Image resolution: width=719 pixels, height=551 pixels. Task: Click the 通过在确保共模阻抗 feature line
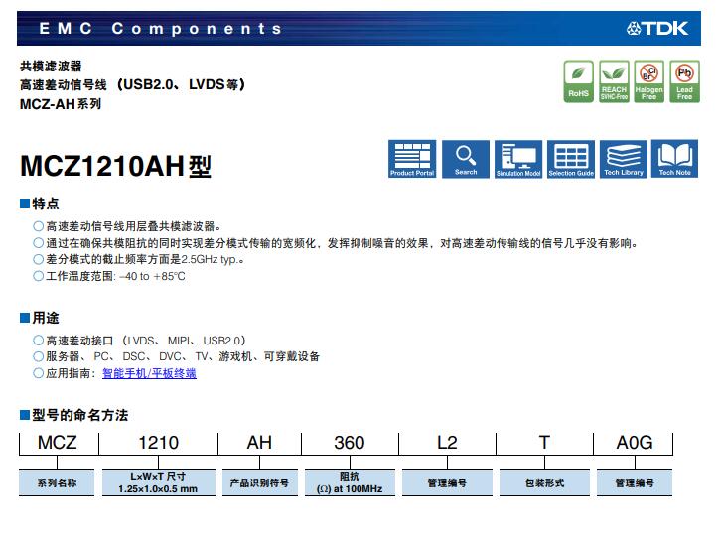pyautogui.click(x=336, y=243)
